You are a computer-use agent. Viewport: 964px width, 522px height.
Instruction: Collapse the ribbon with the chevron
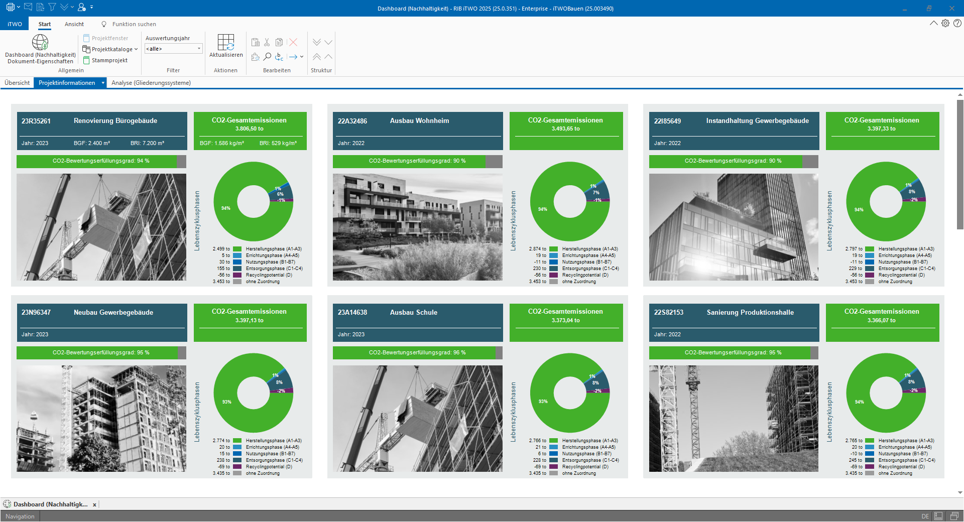(x=933, y=24)
